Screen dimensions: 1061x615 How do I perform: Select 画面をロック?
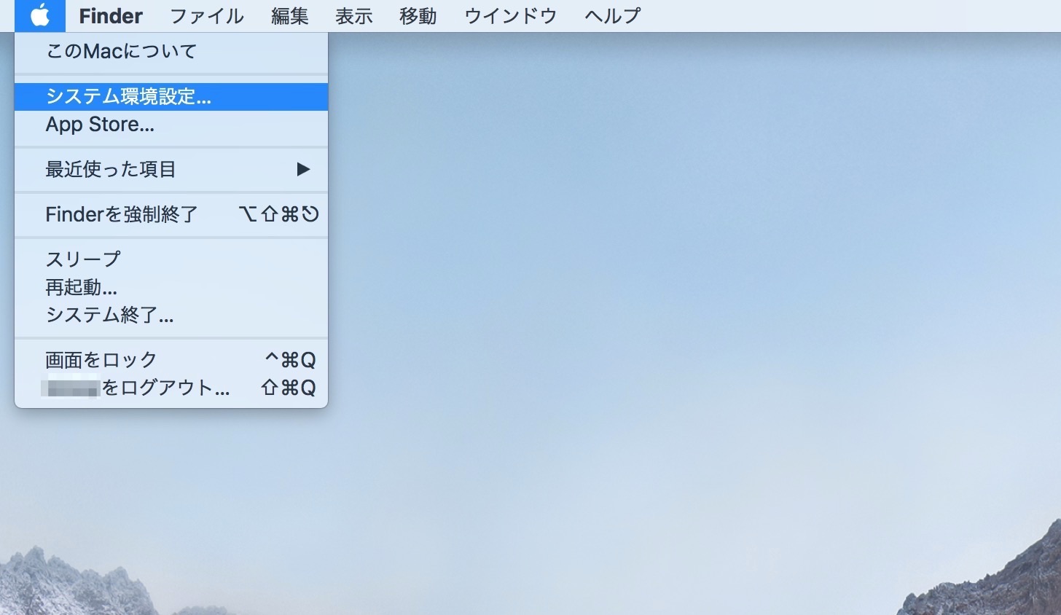(x=171, y=360)
